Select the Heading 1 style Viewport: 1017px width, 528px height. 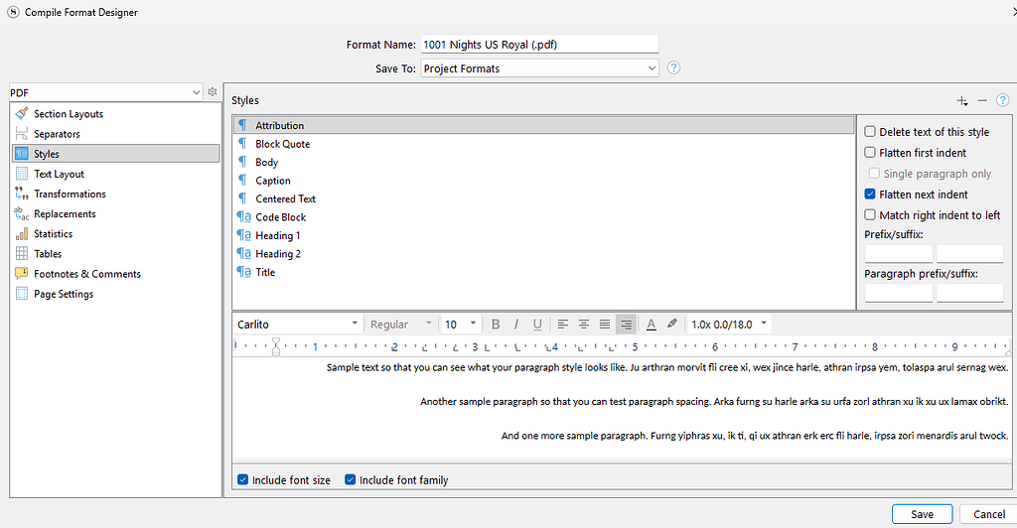coord(543,235)
